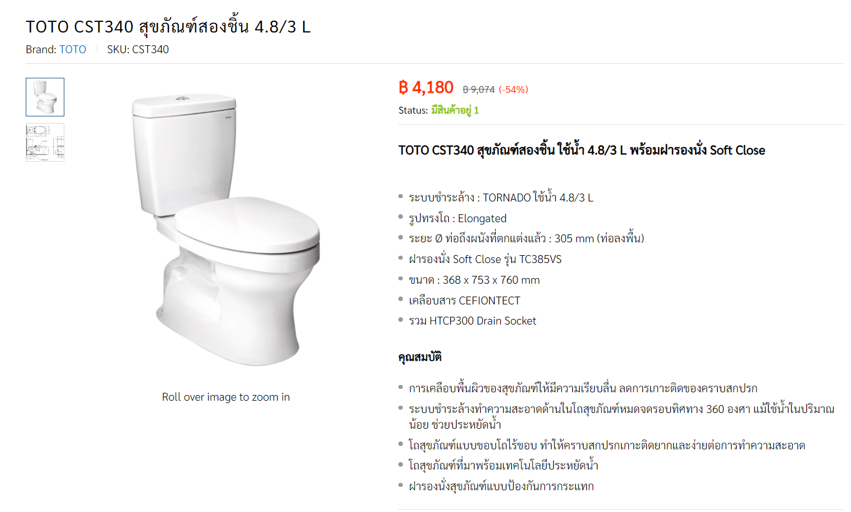This screenshot has height=512, width=851.
Task: Open the TOTO brand link
Action: pyautogui.click(x=73, y=49)
